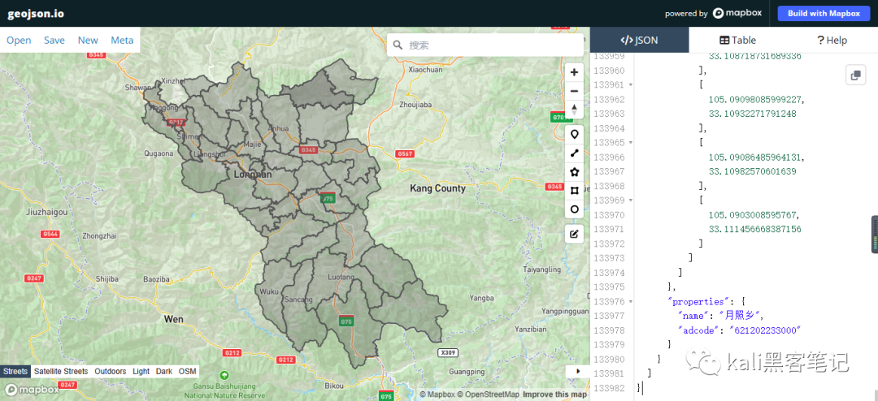This screenshot has height=401, width=878.
Task: Click the nature reserve marker icon above Gansu Baishuijiang
Action: pyautogui.click(x=224, y=374)
